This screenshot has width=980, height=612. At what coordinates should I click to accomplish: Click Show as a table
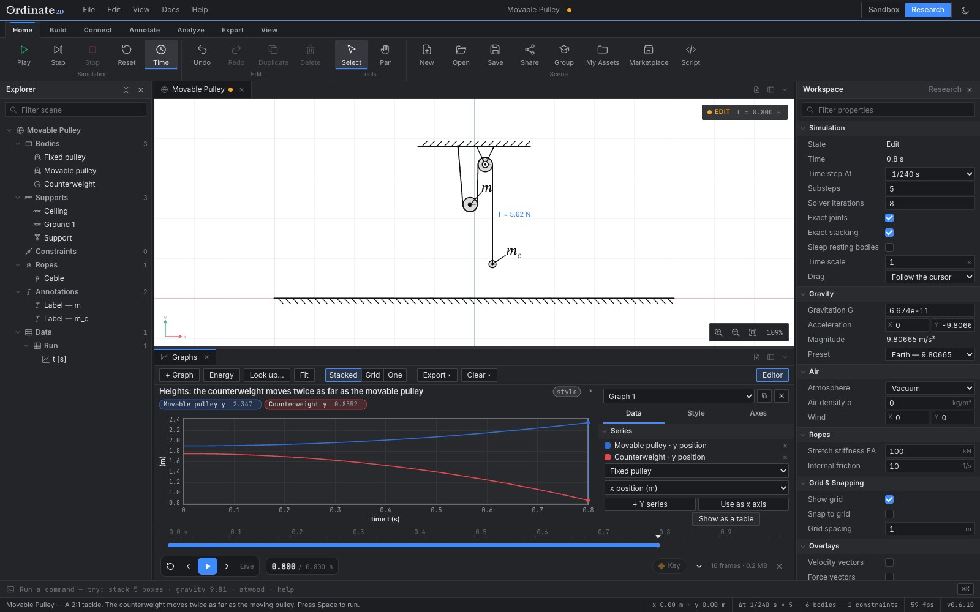click(x=726, y=519)
